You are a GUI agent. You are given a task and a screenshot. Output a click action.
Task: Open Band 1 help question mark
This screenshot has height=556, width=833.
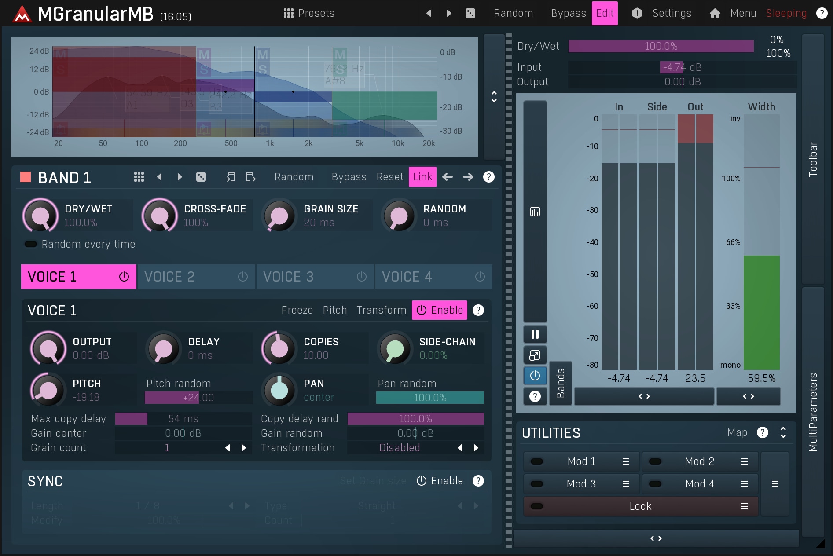(x=489, y=177)
